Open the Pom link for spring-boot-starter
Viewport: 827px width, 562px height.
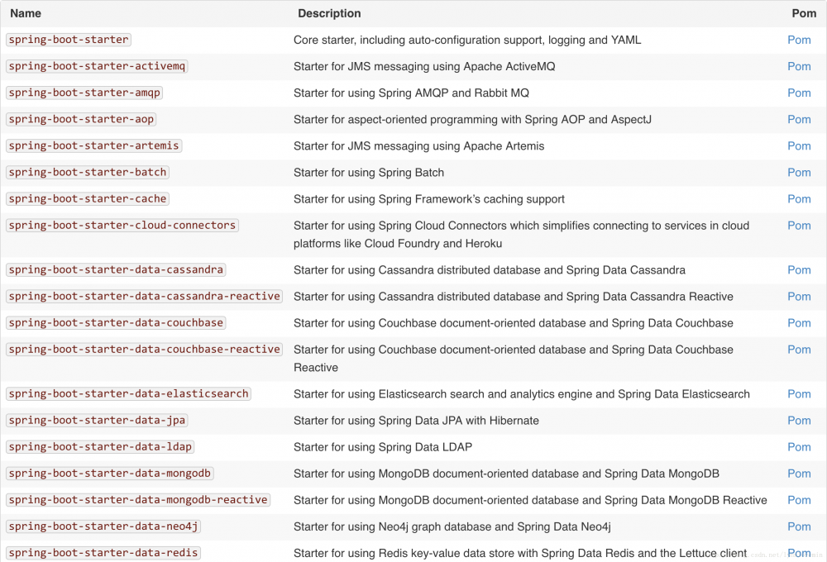tap(799, 40)
